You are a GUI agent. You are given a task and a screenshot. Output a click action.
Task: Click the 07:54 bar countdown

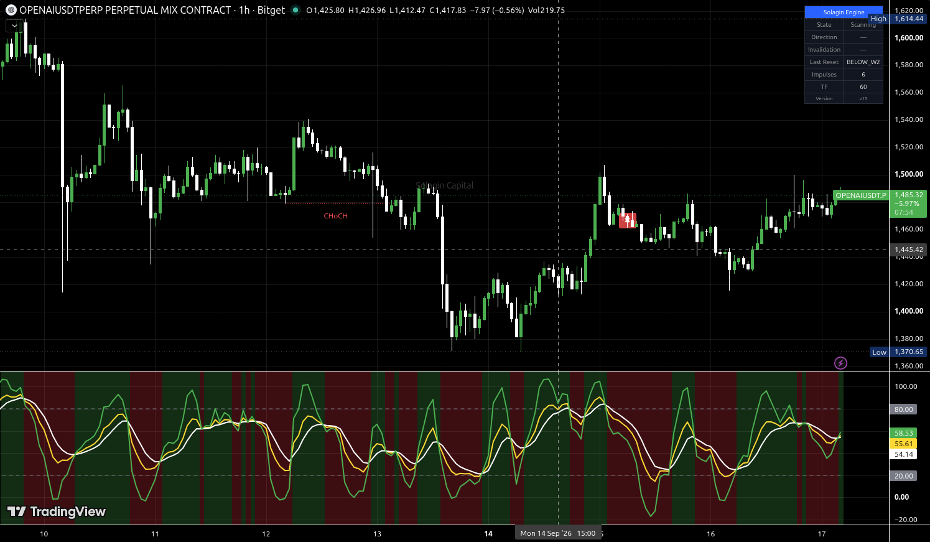[x=904, y=212]
